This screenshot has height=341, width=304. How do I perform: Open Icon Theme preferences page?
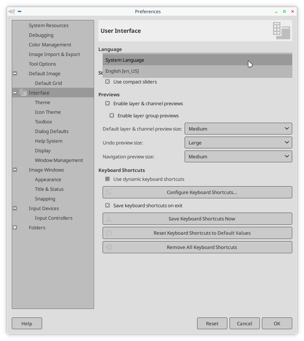[x=48, y=112]
